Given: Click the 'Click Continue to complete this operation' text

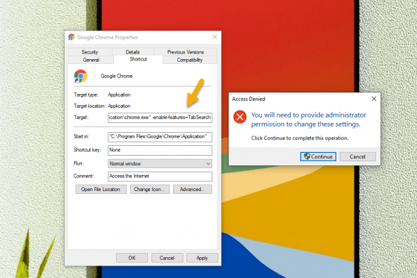Looking at the screenshot, I should click(300, 138).
